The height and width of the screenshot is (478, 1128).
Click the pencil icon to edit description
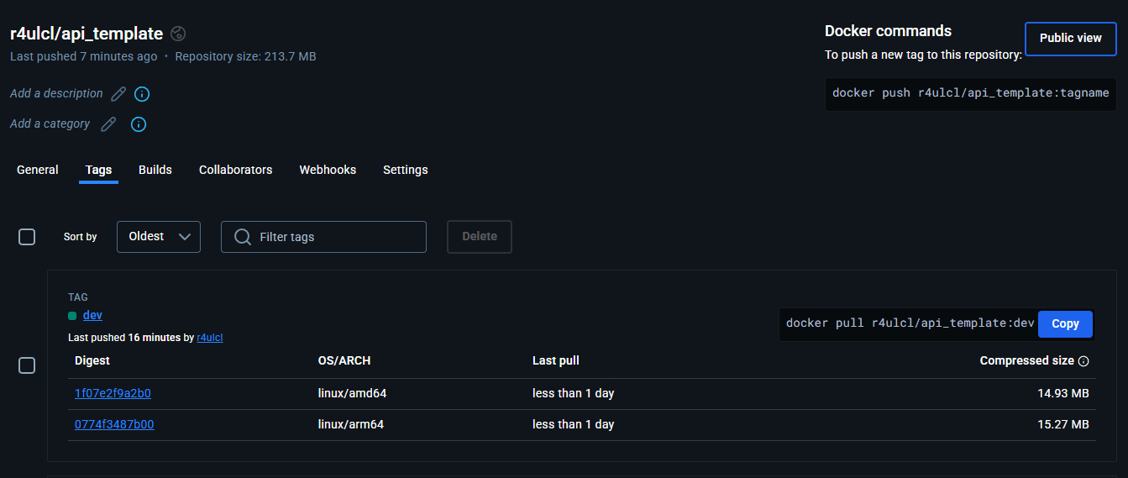tap(118, 94)
